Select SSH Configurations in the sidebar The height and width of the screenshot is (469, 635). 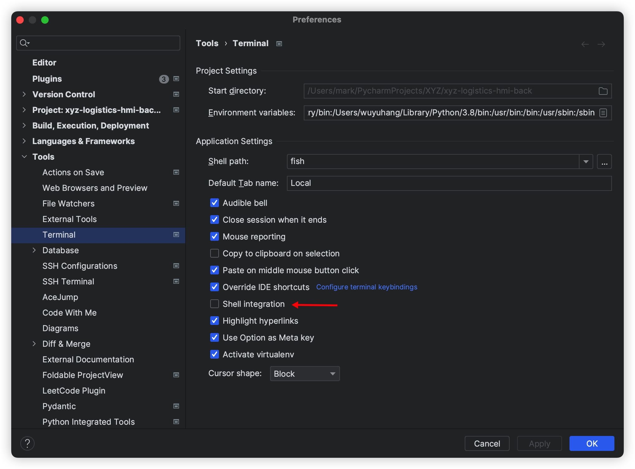tap(80, 266)
